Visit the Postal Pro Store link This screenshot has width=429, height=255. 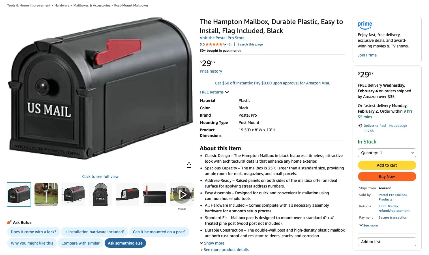pos(222,38)
